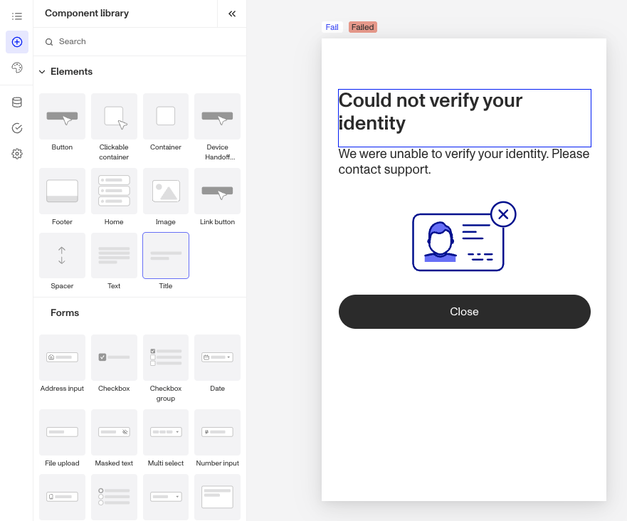Click the Fail screen label
This screenshot has height=521, width=627.
point(332,27)
